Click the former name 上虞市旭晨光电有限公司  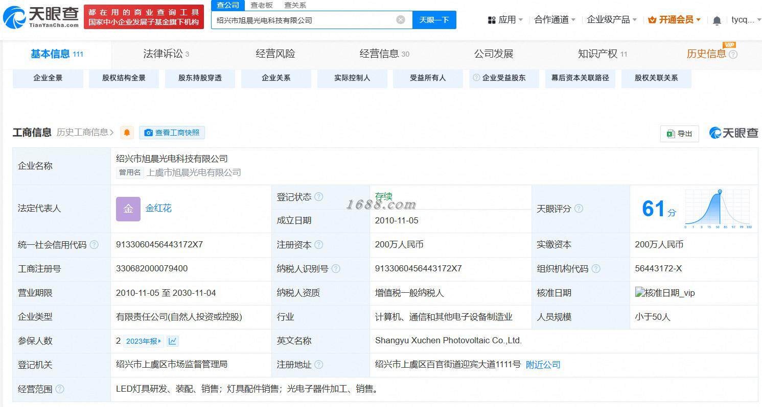click(x=194, y=172)
